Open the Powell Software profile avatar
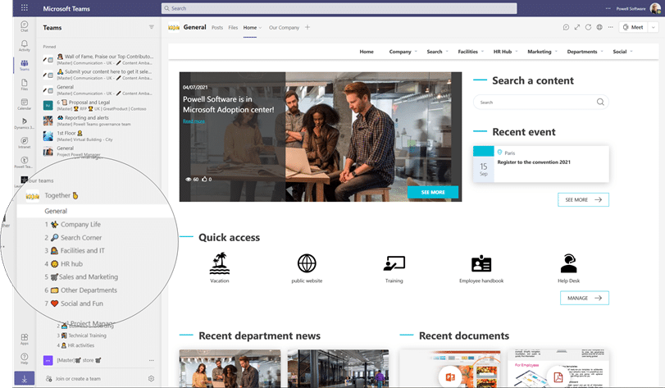The image size is (665, 388). click(655, 8)
